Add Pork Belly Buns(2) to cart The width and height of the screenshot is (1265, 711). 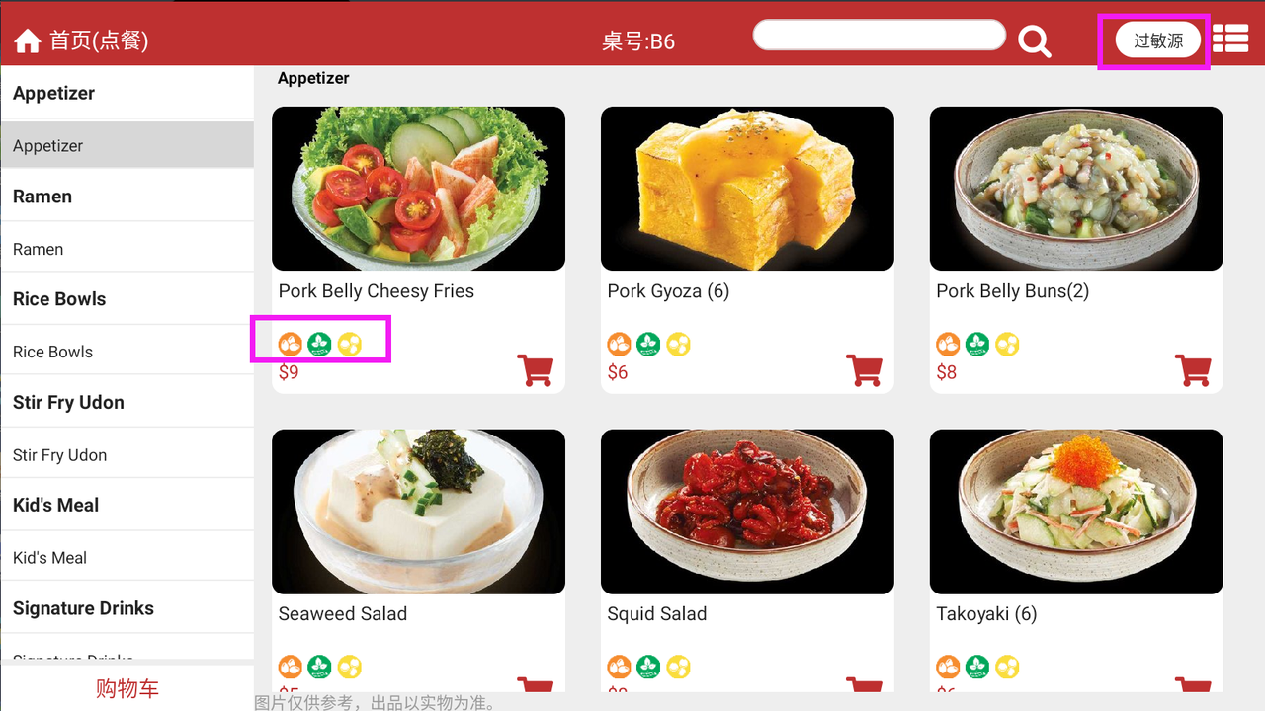pyautogui.click(x=1194, y=370)
